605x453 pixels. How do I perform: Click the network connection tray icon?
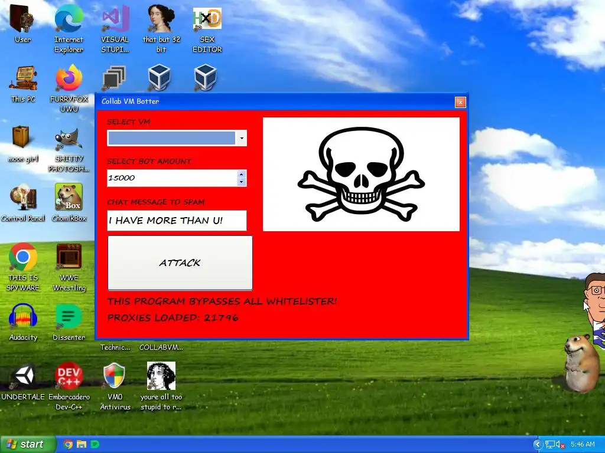coord(550,445)
